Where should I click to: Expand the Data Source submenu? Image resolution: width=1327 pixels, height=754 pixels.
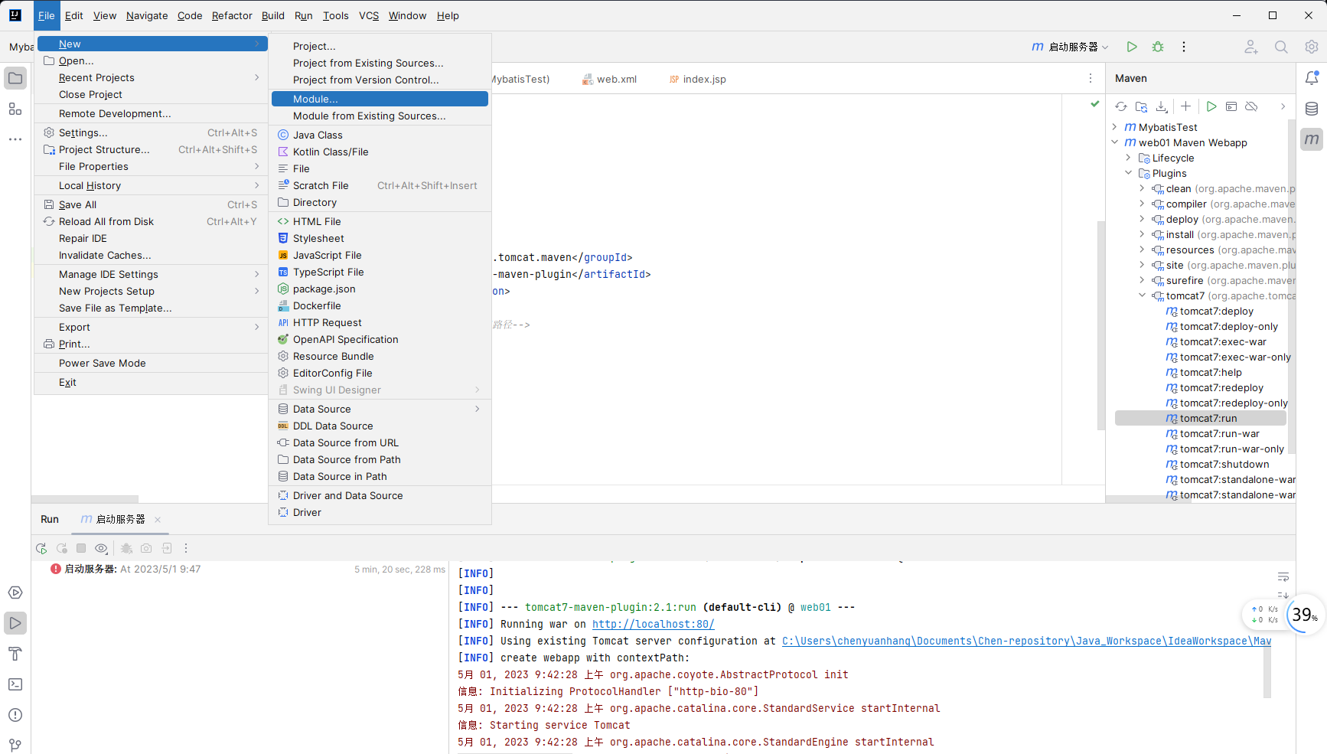tap(380, 409)
